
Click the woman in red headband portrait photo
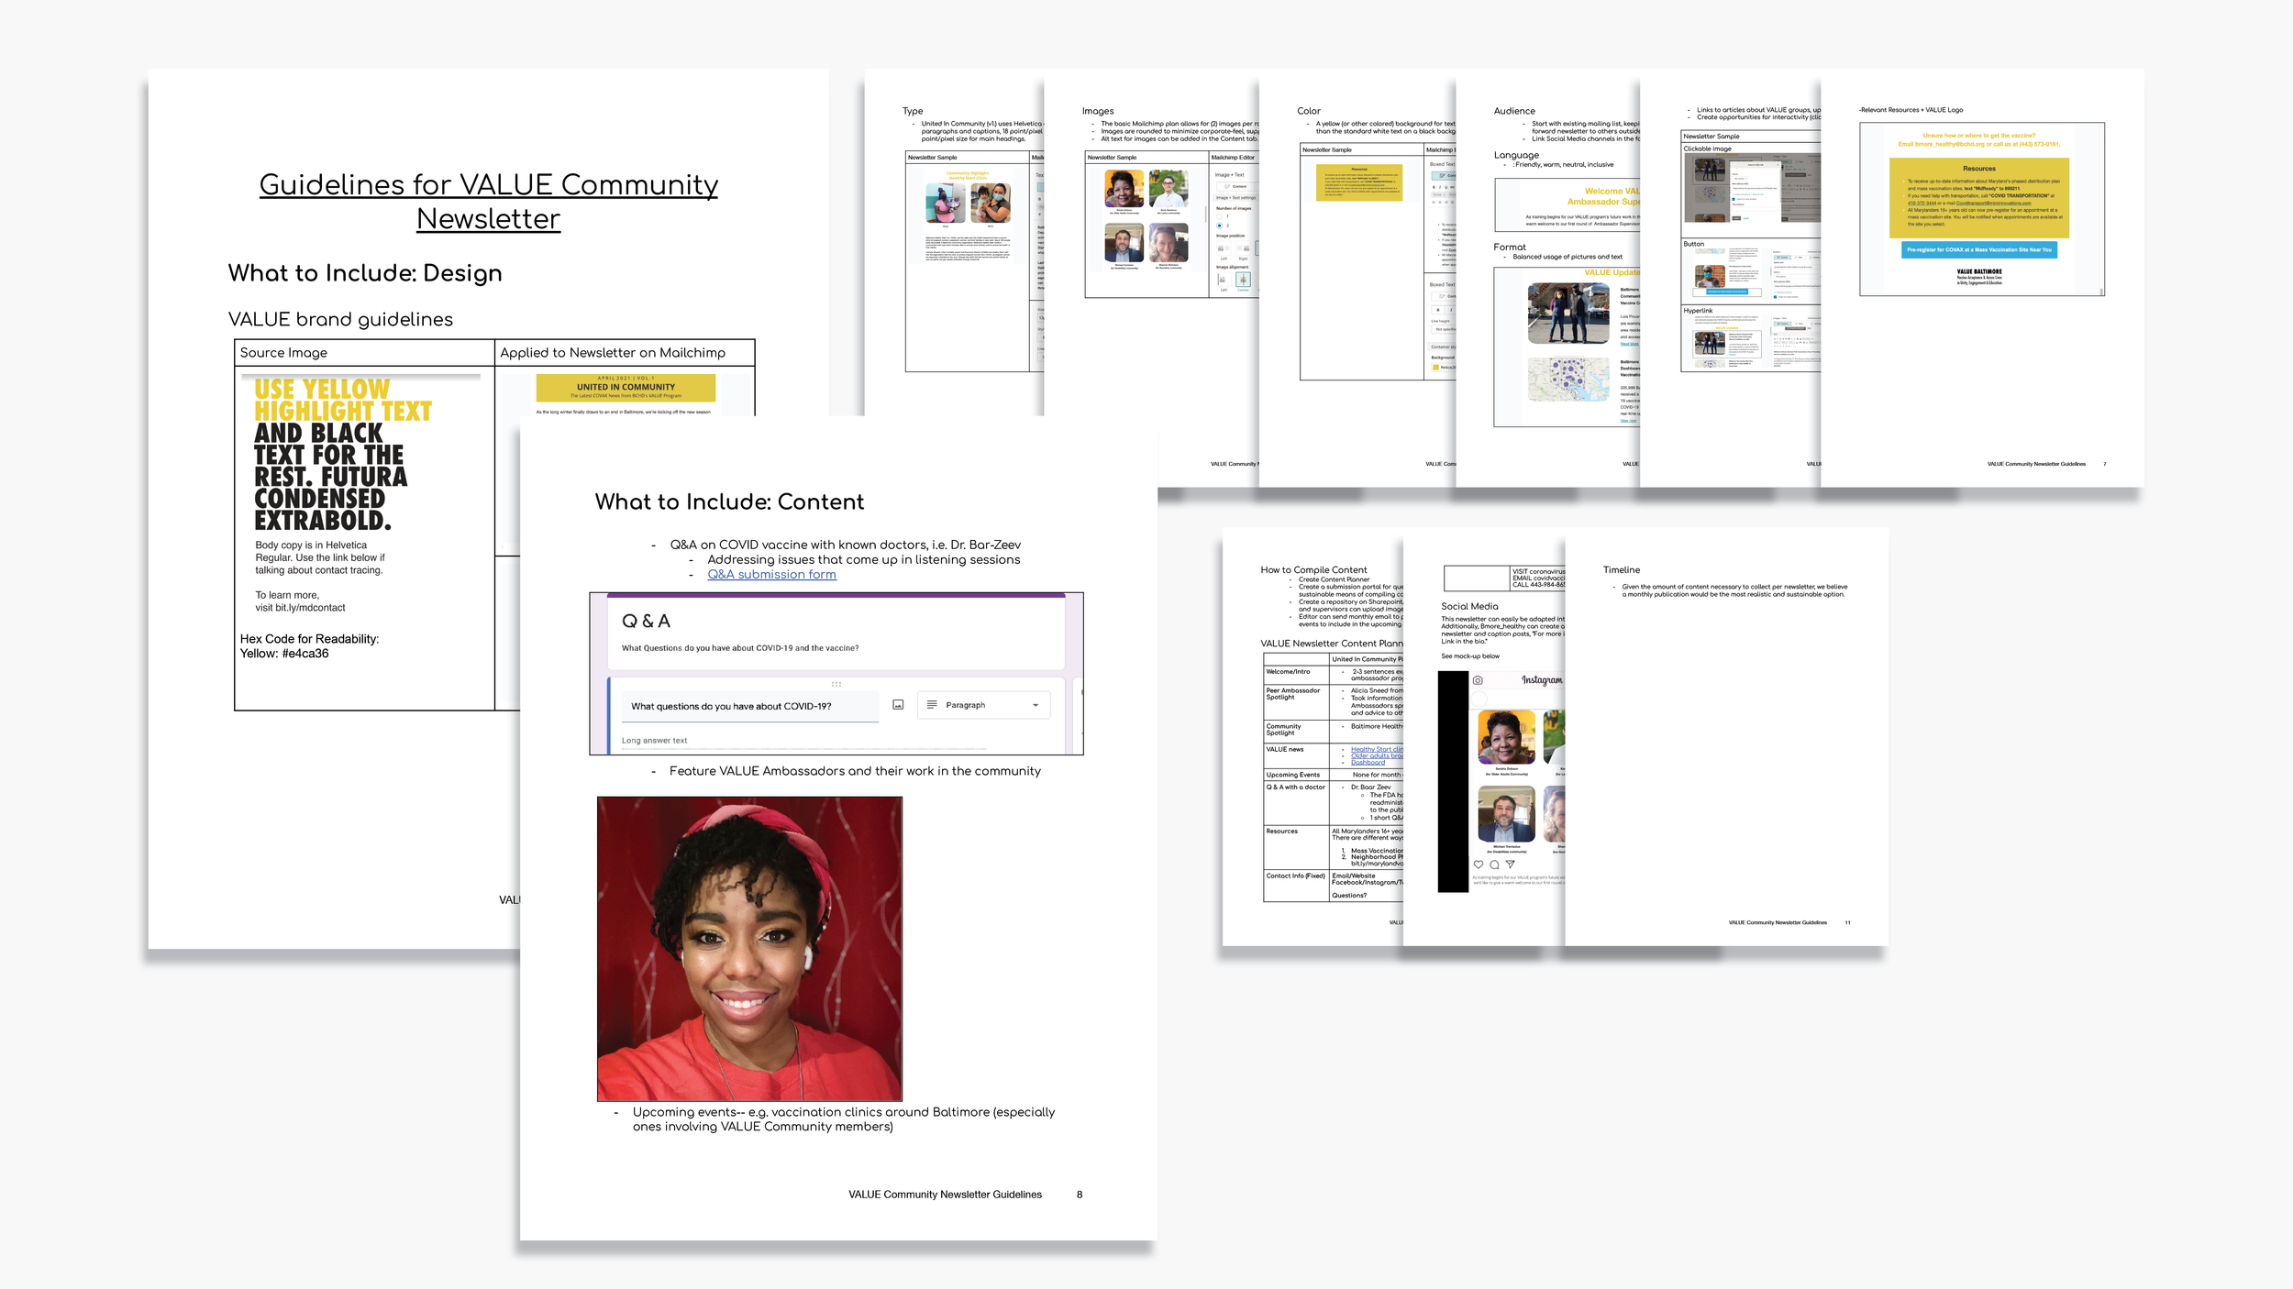[x=749, y=949]
